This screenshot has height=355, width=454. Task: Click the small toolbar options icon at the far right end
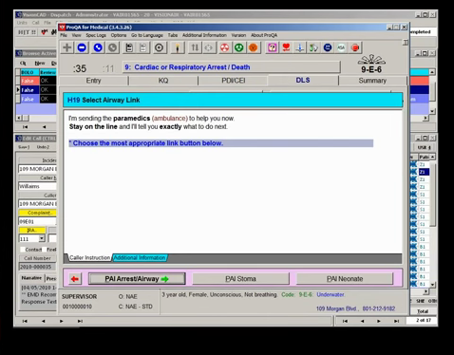(x=406, y=43)
